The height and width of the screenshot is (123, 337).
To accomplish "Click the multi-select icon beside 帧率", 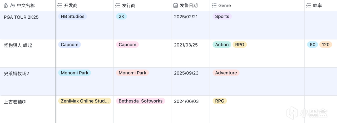I will pyautogui.click(x=309, y=6).
